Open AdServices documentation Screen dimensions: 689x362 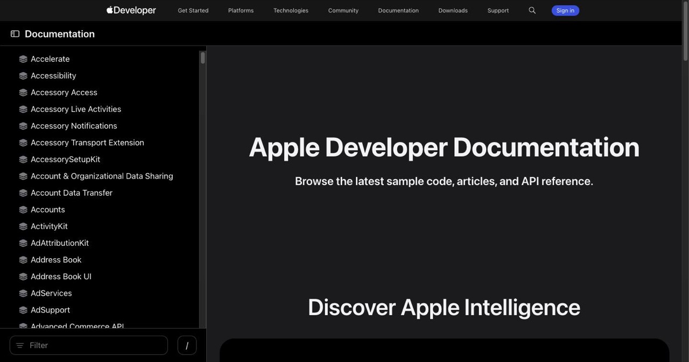pyautogui.click(x=51, y=293)
